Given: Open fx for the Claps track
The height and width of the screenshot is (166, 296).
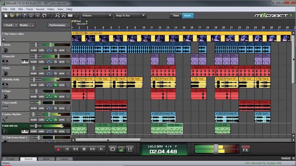Looking at the screenshot, I should tap(55, 97).
